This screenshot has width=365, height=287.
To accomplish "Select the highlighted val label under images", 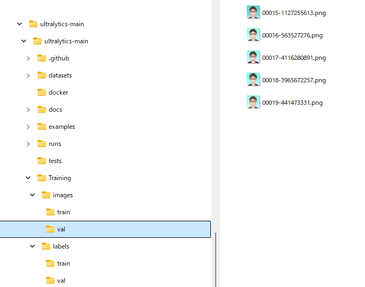I will pos(61,229).
